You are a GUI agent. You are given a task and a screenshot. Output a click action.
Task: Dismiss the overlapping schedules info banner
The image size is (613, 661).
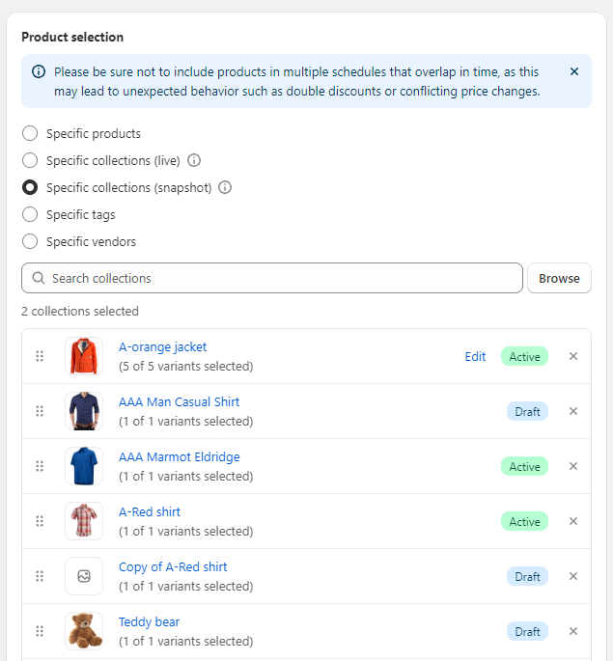coord(573,71)
